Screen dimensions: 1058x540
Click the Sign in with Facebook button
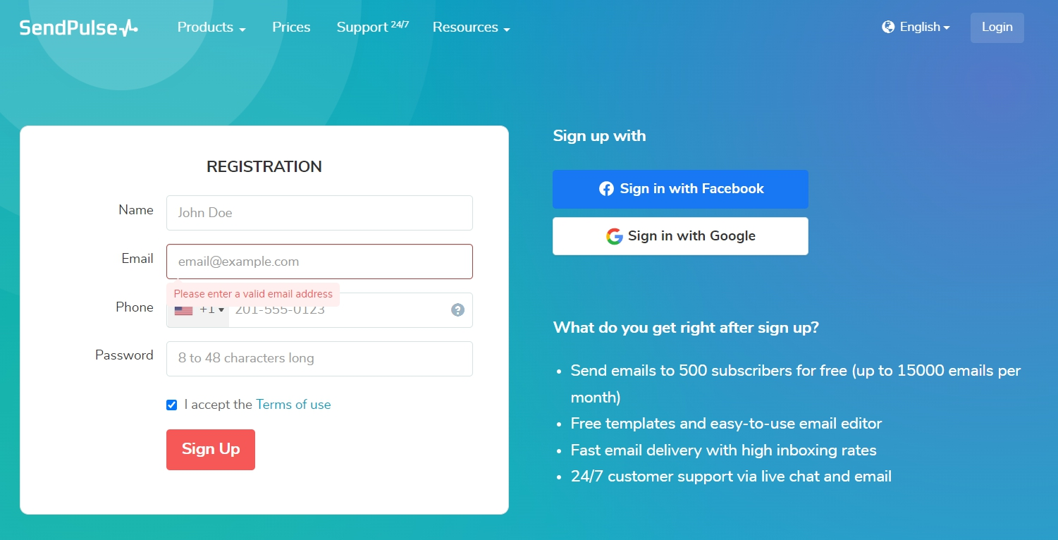[680, 189]
